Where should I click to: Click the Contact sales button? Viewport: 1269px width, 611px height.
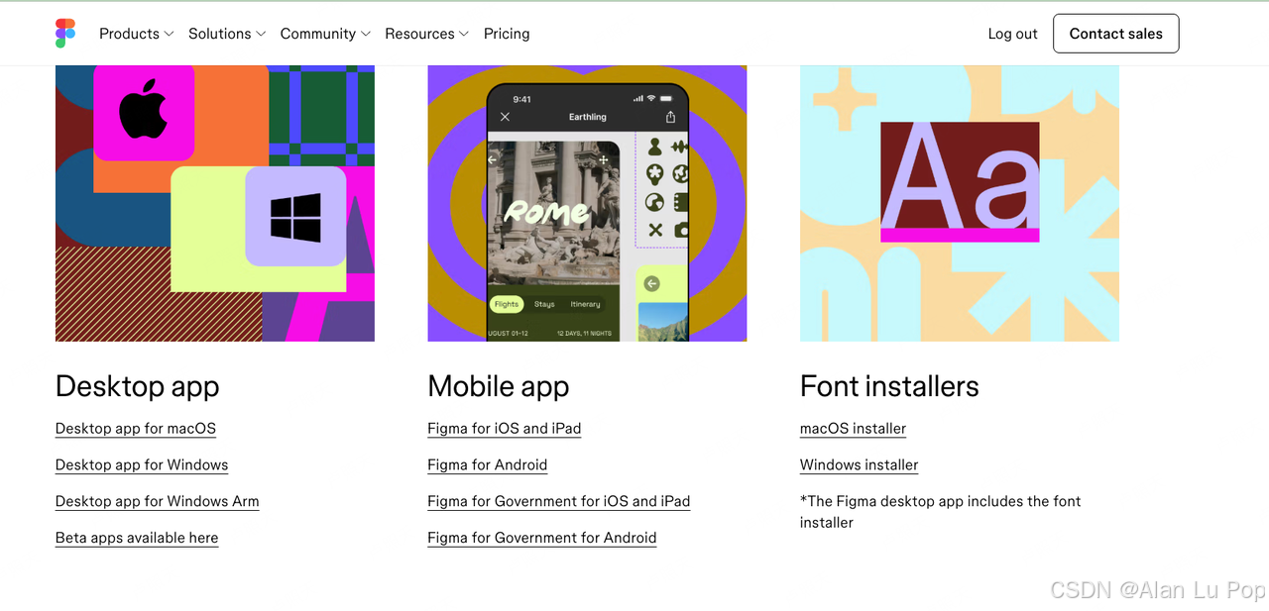[1115, 34]
